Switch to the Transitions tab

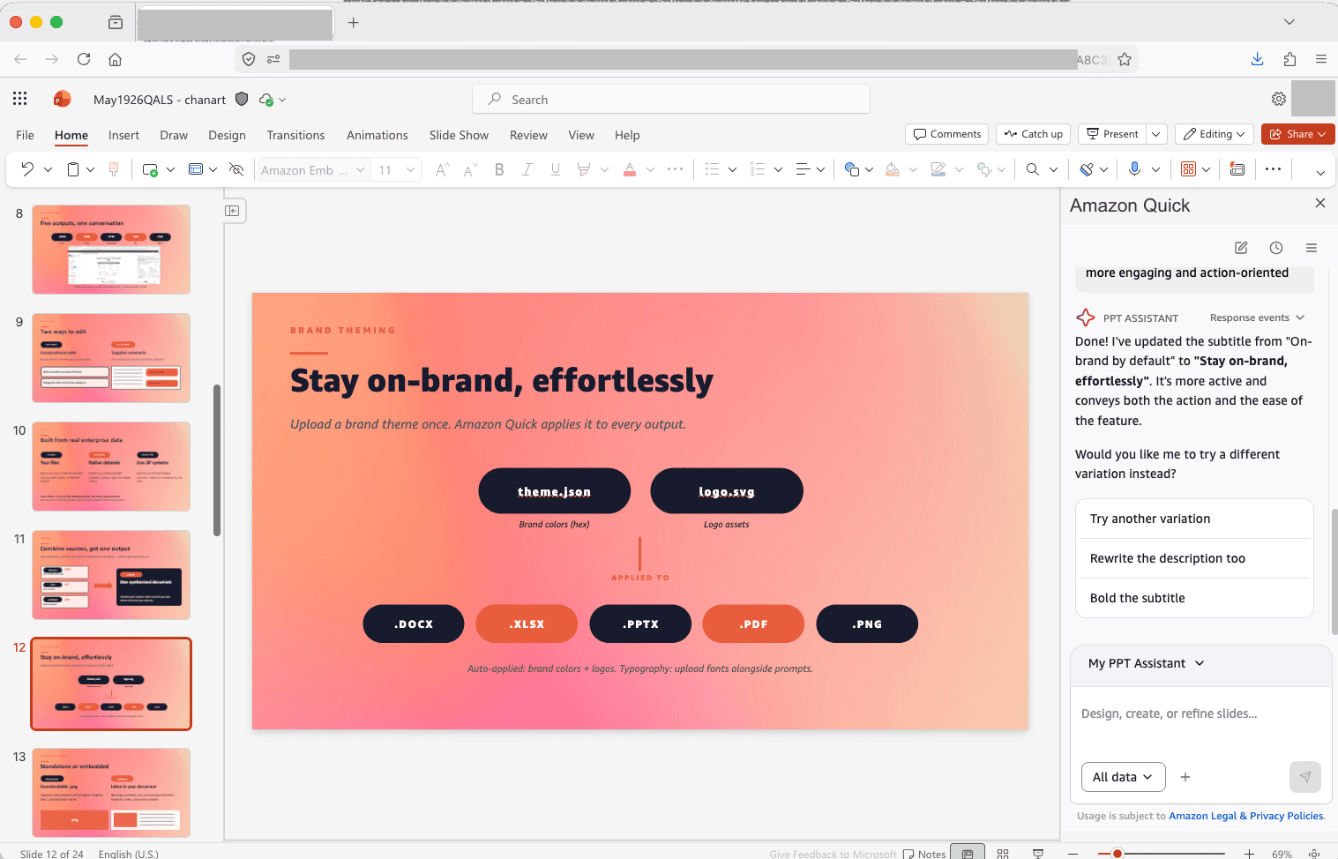pos(295,135)
